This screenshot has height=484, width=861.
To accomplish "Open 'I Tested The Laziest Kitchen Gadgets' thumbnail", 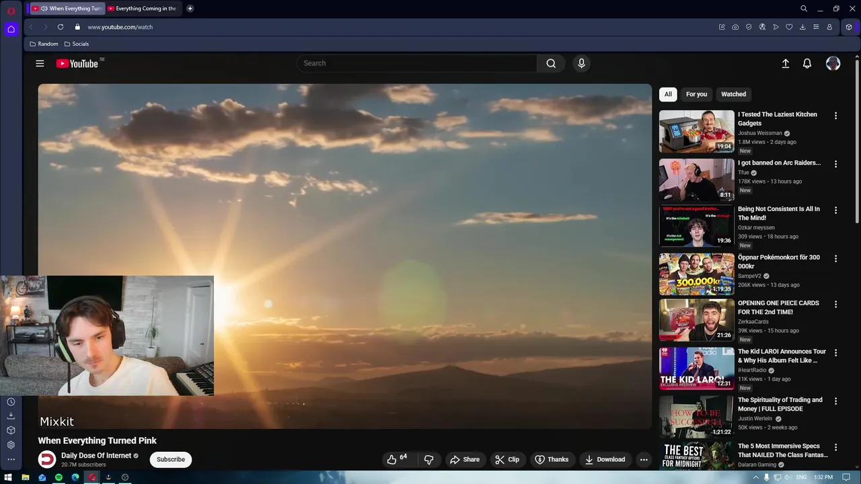I will click(x=696, y=132).
